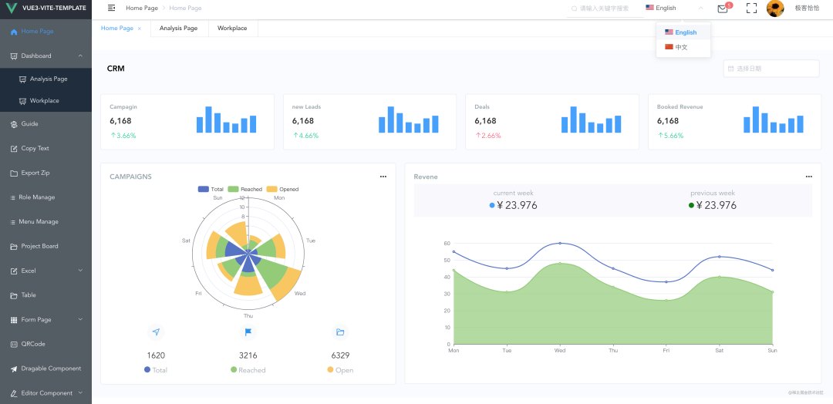Enter fullscreen mode using the fullscreen icon
Image resolution: width=833 pixels, height=404 pixels.
click(x=751, y=8)
